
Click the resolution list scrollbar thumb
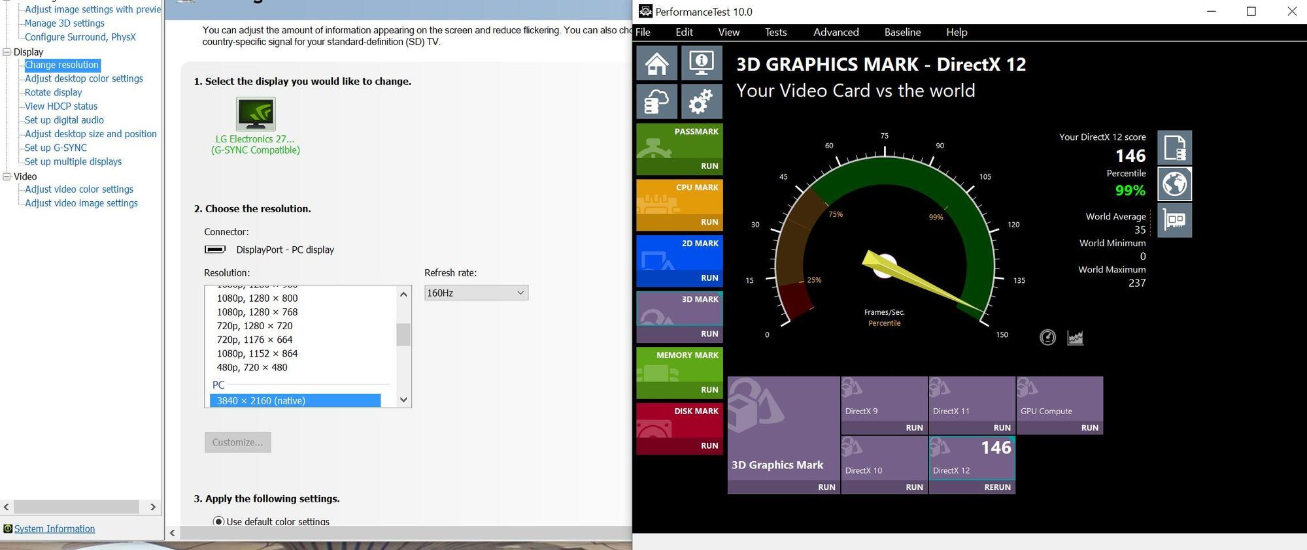point(403,334)
